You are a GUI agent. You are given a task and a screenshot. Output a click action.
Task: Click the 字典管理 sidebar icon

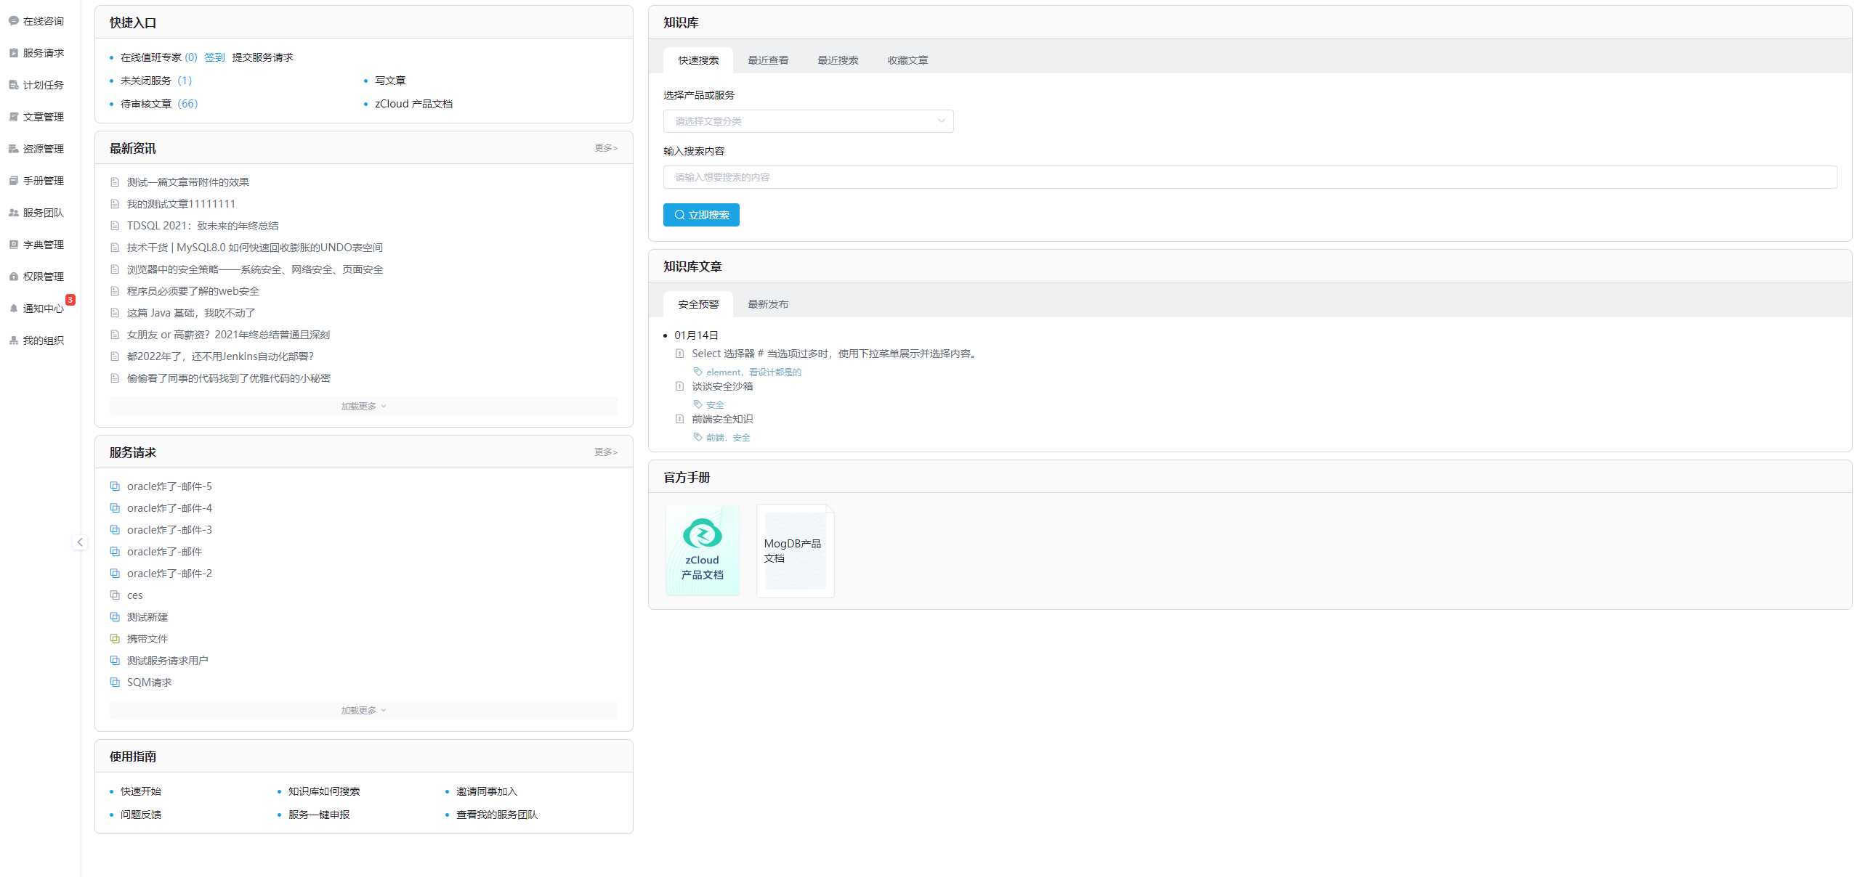click(13, 245)
